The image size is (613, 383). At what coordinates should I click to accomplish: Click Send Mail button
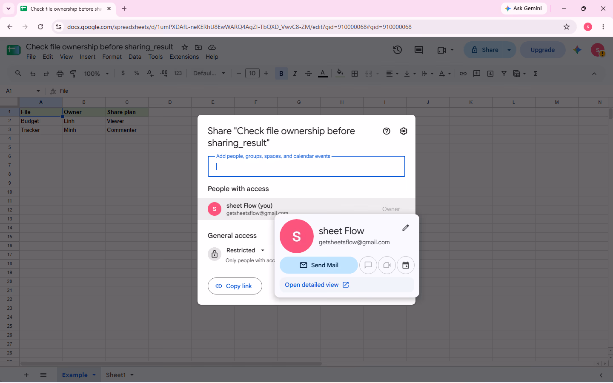pos(319,265)
